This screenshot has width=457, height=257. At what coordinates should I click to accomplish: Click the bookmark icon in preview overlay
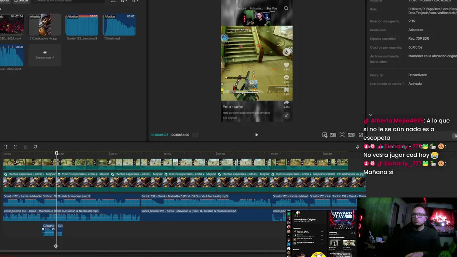point(286,90)
